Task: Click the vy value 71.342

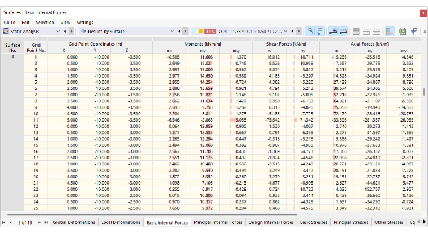Action: pyautogui.click(x=306, y=120)
